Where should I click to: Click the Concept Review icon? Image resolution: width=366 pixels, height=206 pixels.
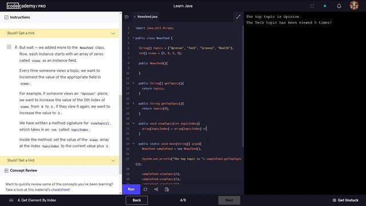[x=6, y=171]
